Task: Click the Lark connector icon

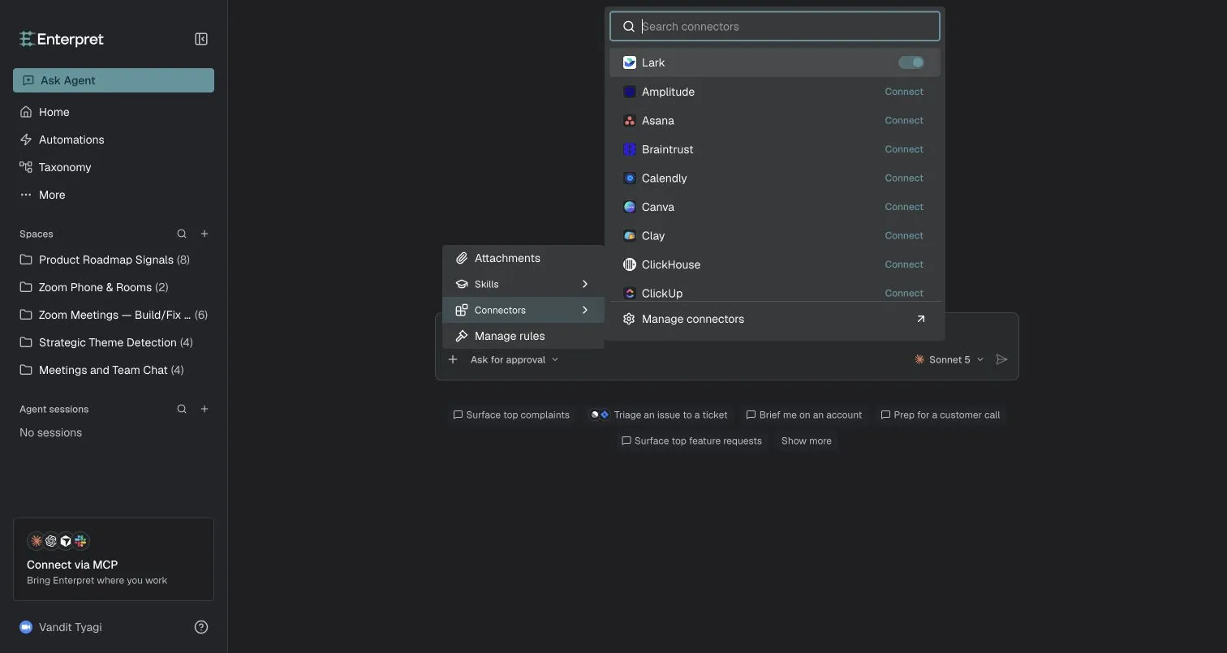Action: [629, 62]
